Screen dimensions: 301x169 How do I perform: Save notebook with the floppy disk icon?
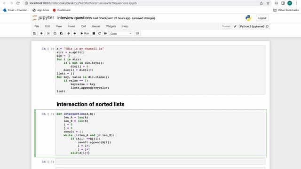point(34,33)
